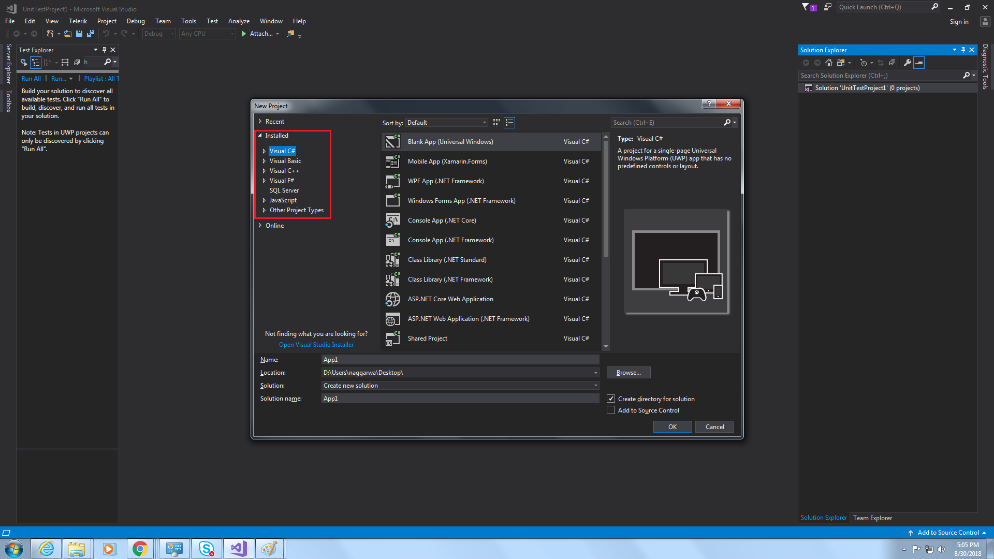Click Collapse All icon in Solution Explorer
Viewport: 994px width, 559px height.
click(x=892, y=63)
